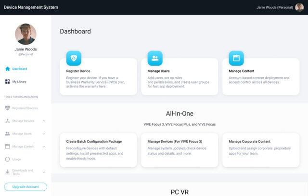Click the My Library grid icon
The width and height of the screenshot is (308, 196).
pos(8,82)
